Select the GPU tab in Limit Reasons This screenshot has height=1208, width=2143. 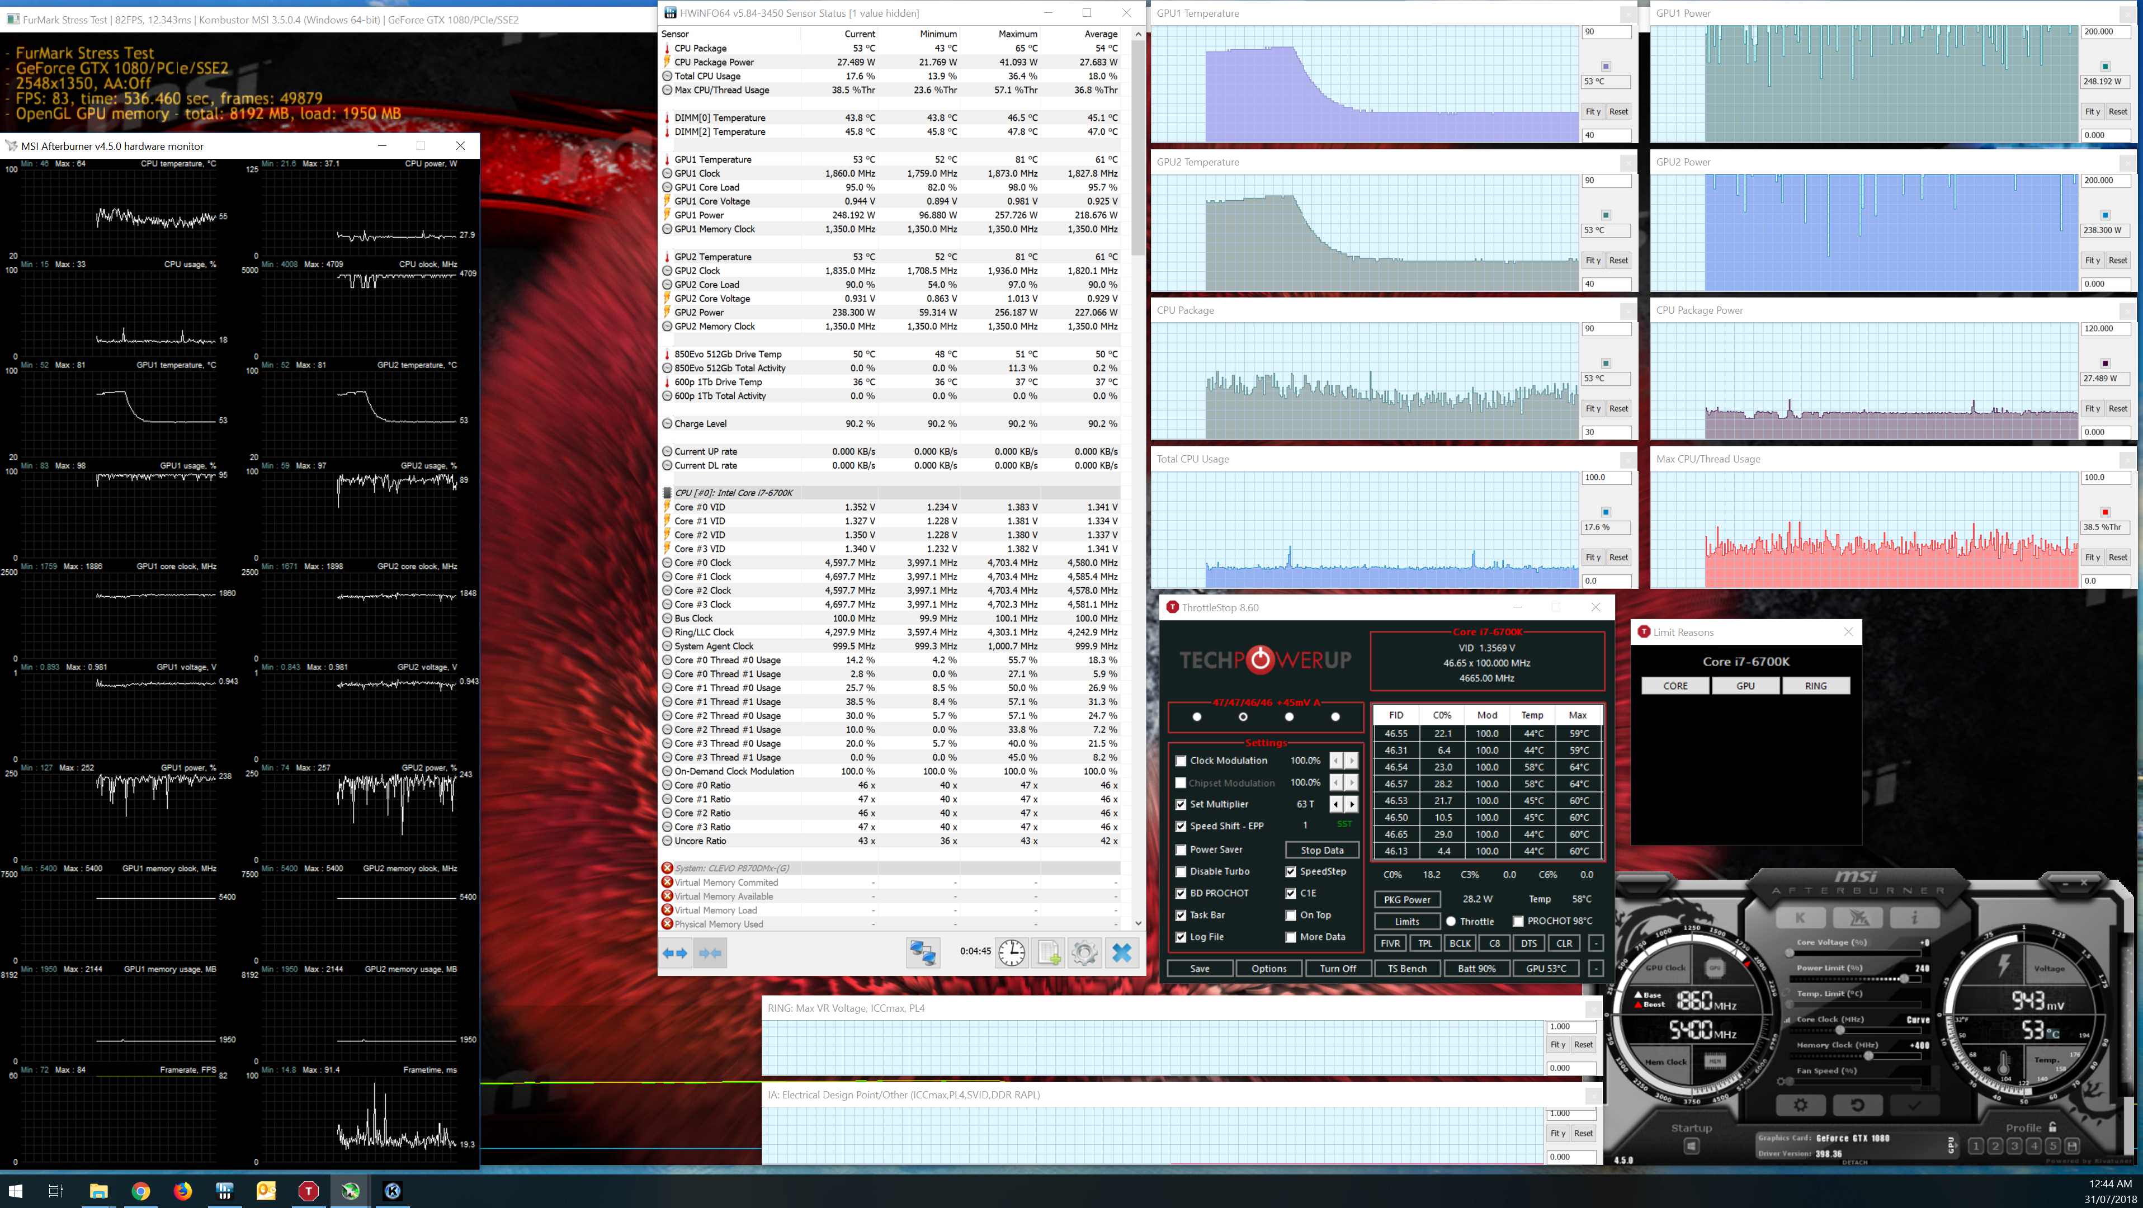click(x=1745, y=686)
